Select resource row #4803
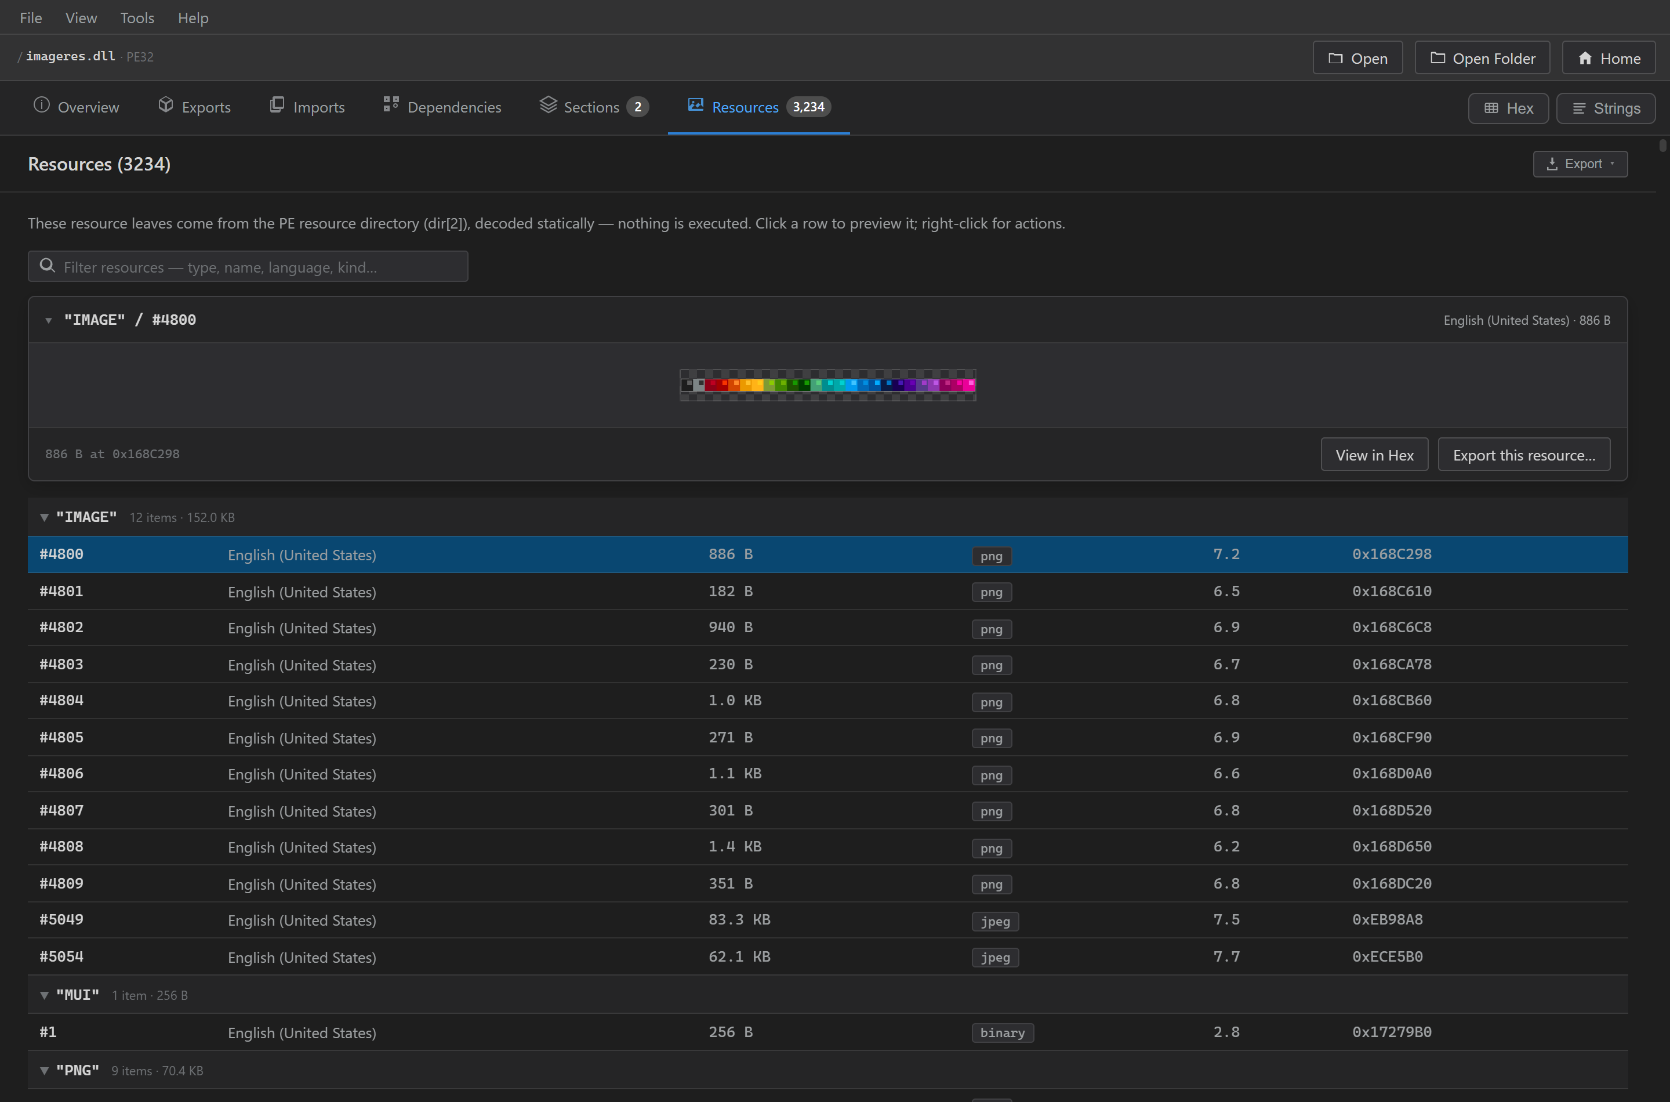The width and height of the screenshot is (1670, 1102). coord(827,665)
